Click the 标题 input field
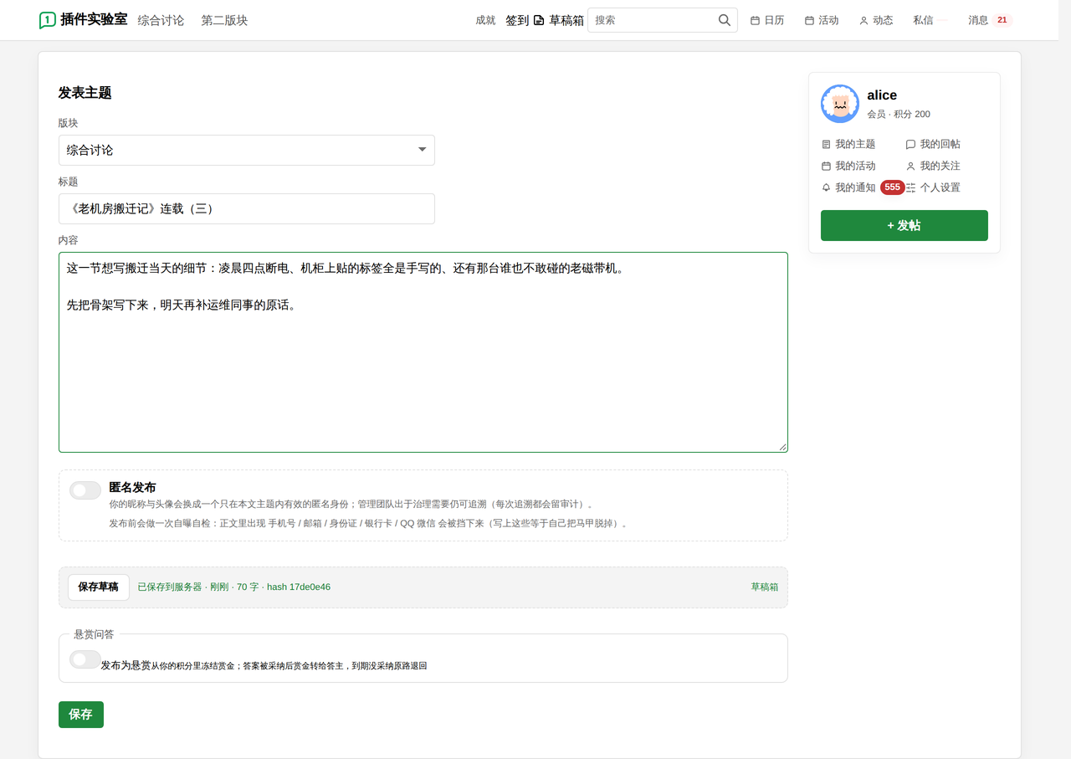Screen dimensions: 1071x759 (246, 208)
